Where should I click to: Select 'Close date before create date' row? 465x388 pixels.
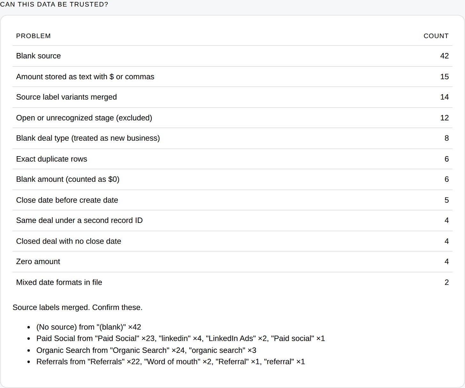(x=232, y=200)
